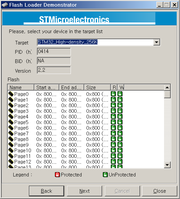Select the Page11 row name

[22, 156]
